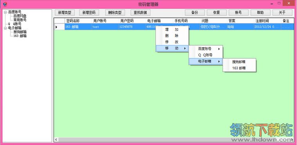Viewport: 297px width, 145px height.
Task: Choose 增 加 in the context menu
Action: tap(172, 29)
